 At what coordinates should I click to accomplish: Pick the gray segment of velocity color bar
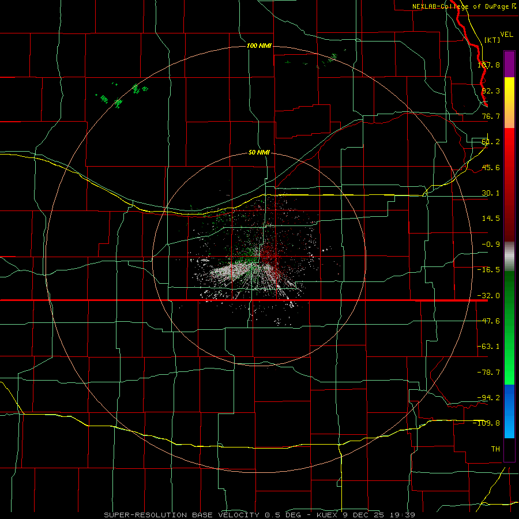point(509,257)
